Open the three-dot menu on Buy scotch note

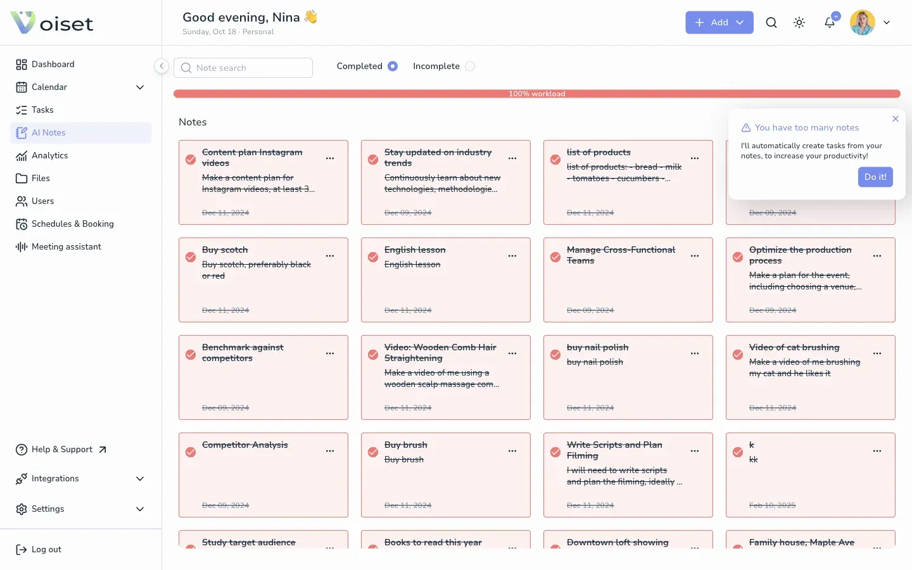(x=330, y=256)
